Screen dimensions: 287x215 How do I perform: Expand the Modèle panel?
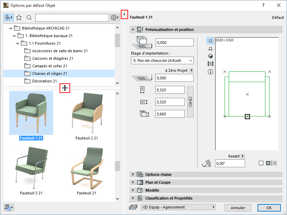coord(133,190)
